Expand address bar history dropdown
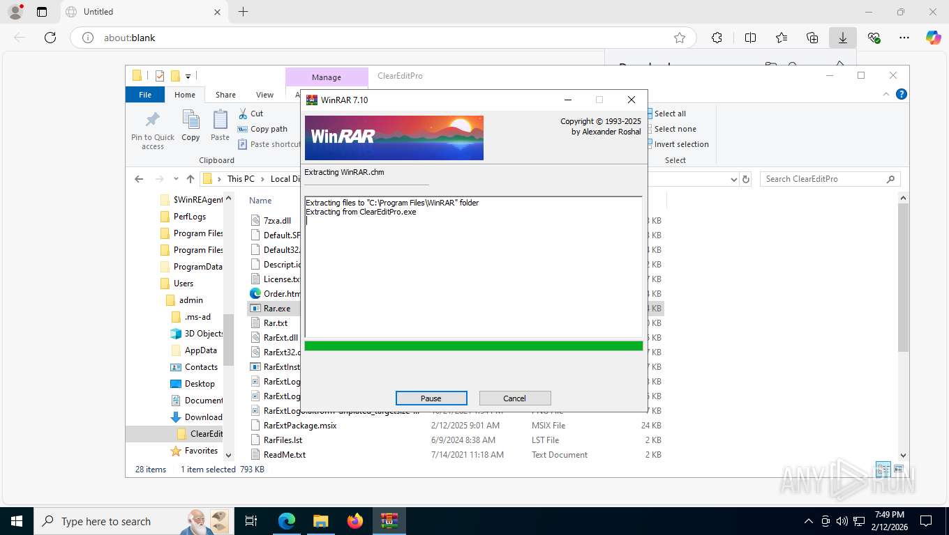Screen dimensions: 949x535 (x=733, y=179)
